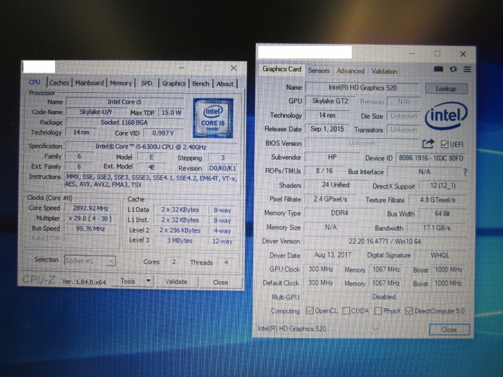Image resolution: width=503 pixels, height=377 pixels.
Task: Click the Close button in GPU-Z
Action: click(x=449, y=329)
